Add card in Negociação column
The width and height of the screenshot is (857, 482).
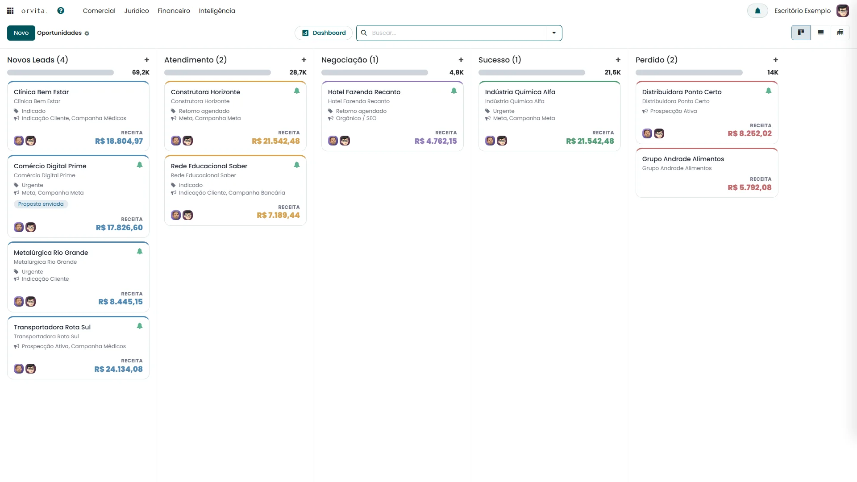coord(461,60)
